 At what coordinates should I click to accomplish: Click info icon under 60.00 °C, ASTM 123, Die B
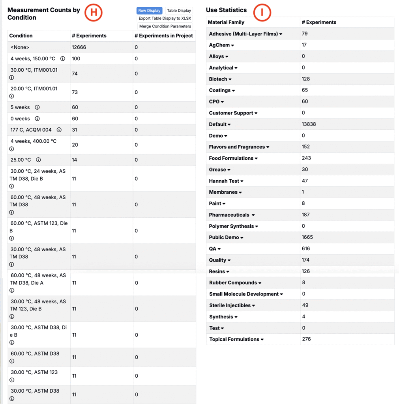(x=11, y=238)
